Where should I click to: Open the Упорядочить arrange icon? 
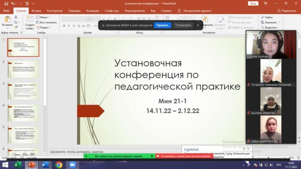(205, 19)
